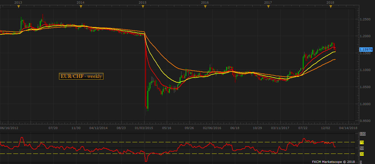Image resolution: width=375 pixels, height=164 pixels.
Task: Click the yellow RSI 30 level label
Action: click(x=362, y=154)
